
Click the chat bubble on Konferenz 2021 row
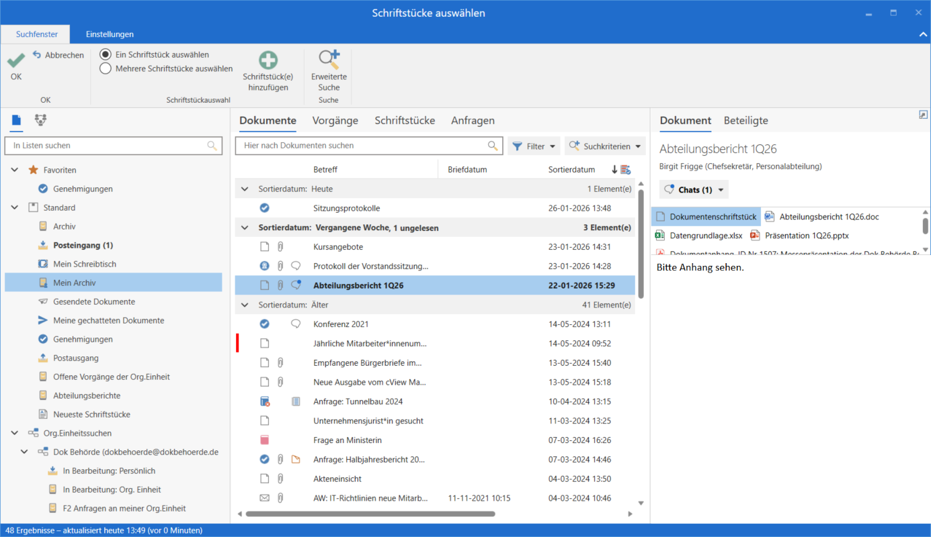tap(296, 324)
